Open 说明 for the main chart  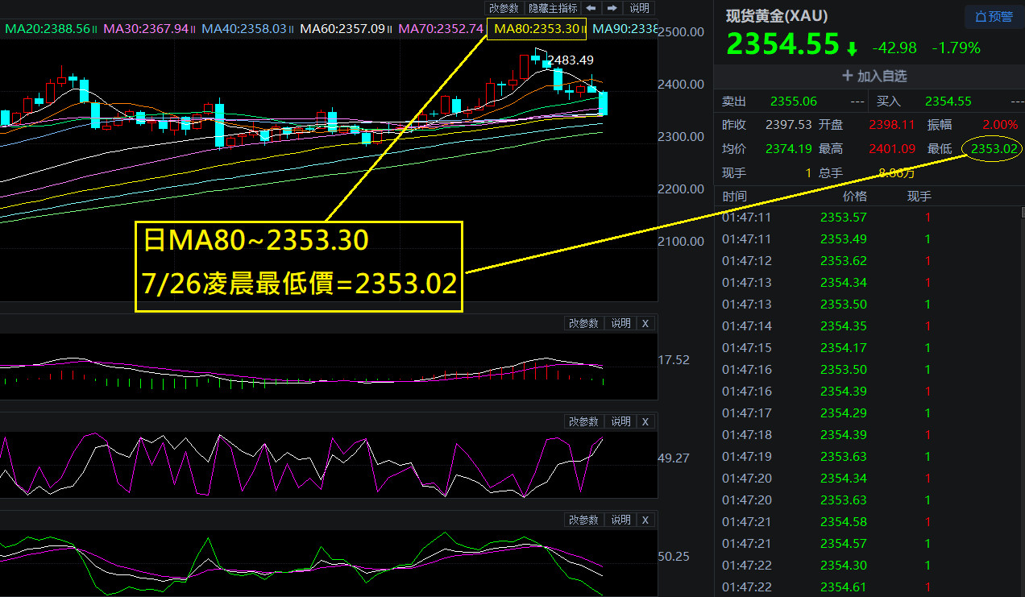point(639,8)
